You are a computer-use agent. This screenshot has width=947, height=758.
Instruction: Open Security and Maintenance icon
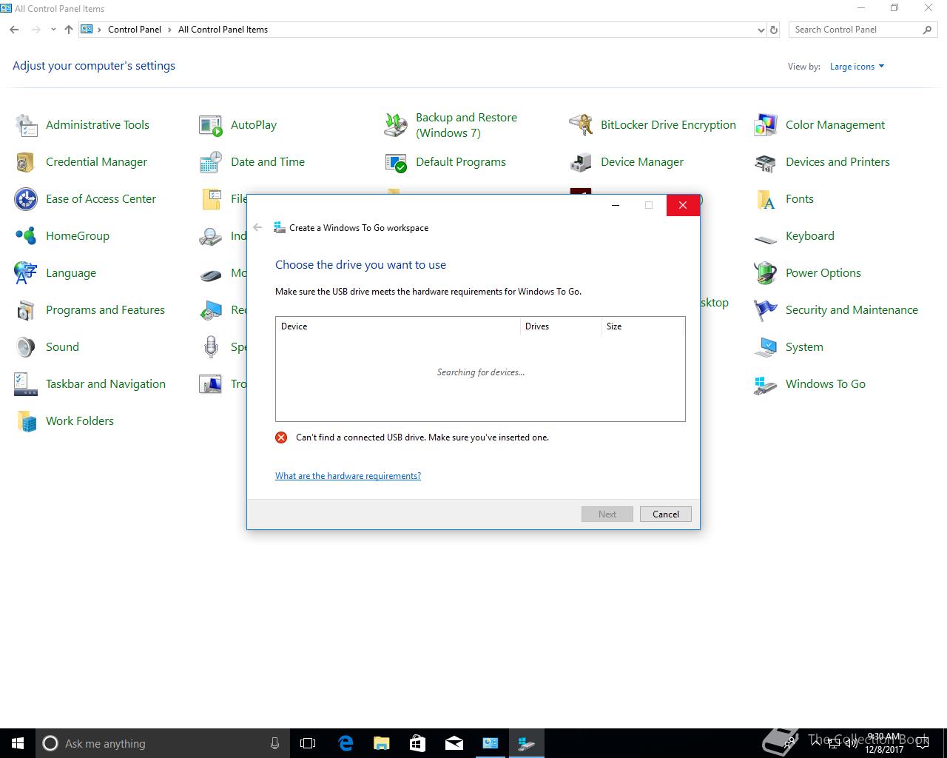coord(766,310)
